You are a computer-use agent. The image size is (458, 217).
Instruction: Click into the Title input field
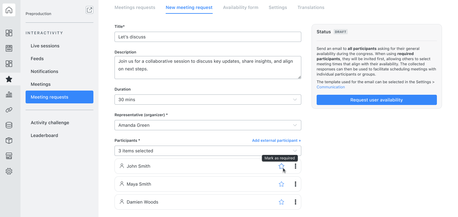pos(208,37)
